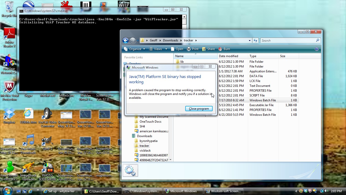Select the Executable Jar File row
Screen dimensions: 346x195
pyautogui.click(x=261, y=105)
